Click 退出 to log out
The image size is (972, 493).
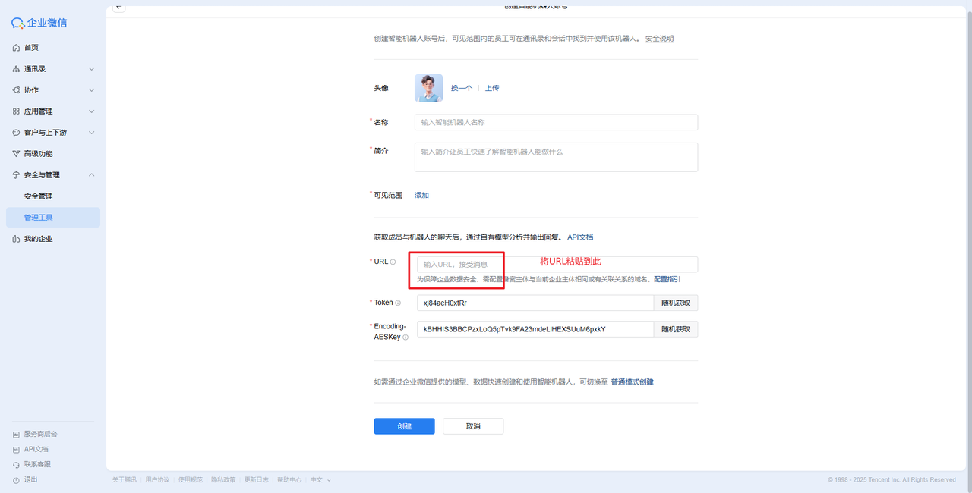[x=30, y=479]
